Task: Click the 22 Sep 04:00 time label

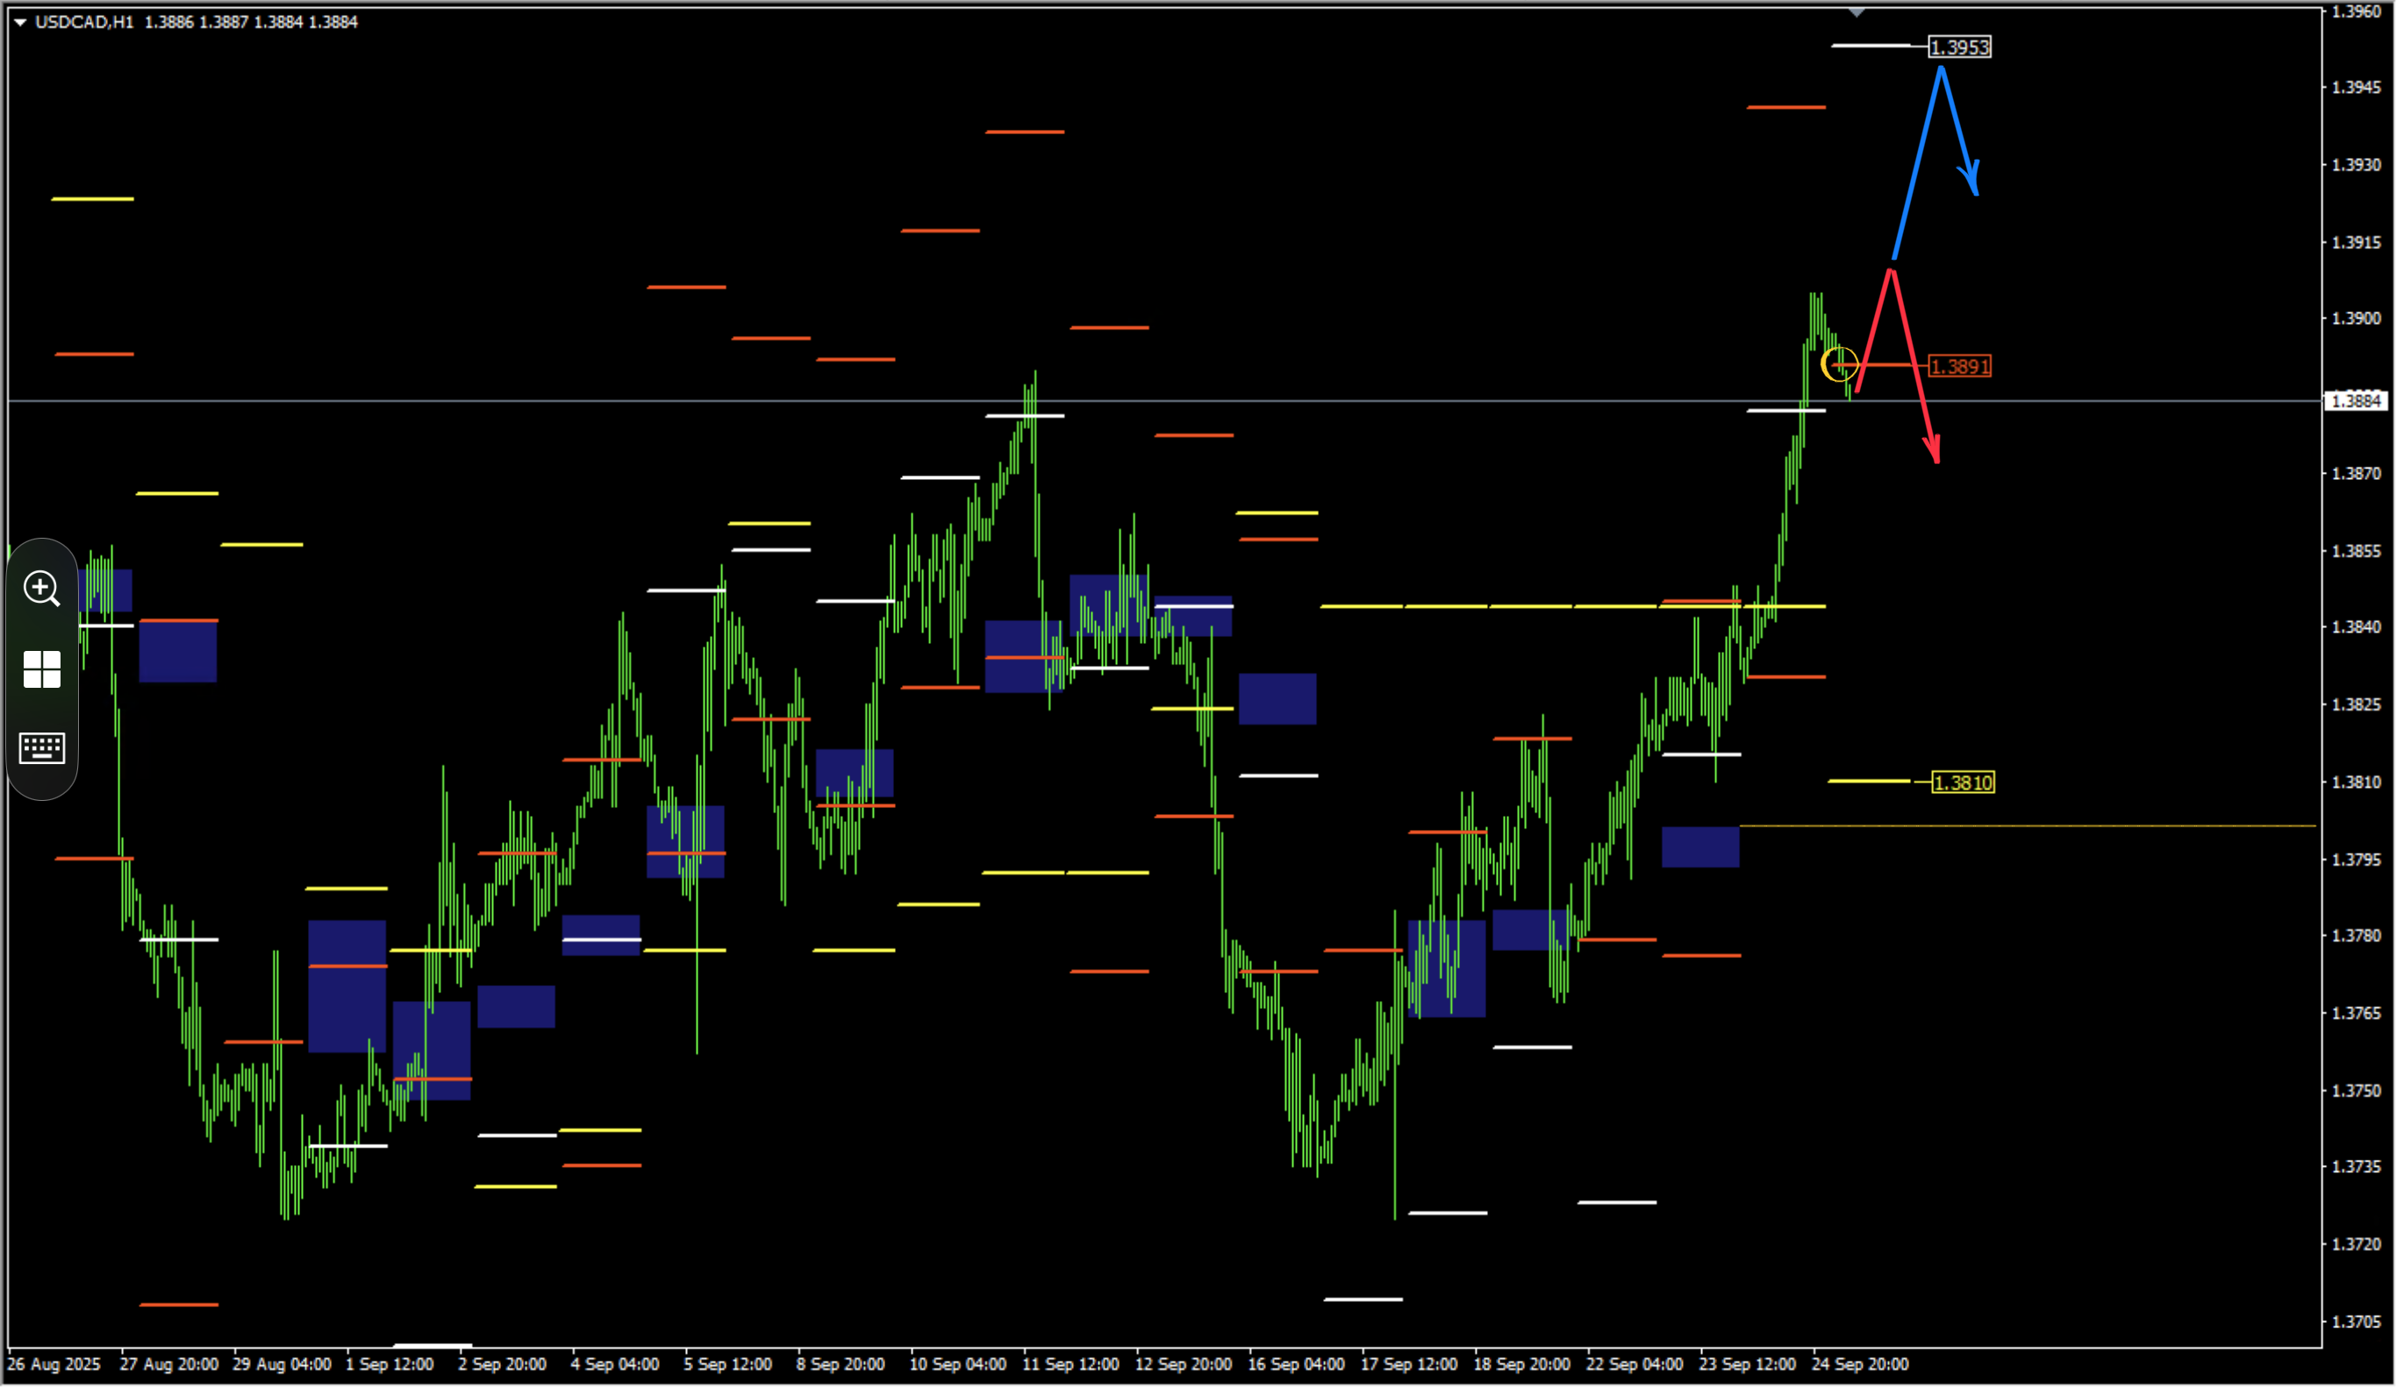Action: click(1636, 1365)
